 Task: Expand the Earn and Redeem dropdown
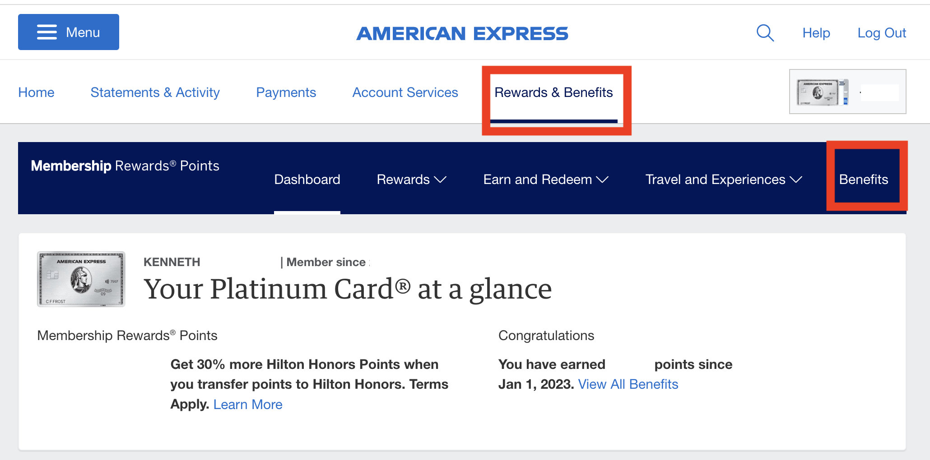pyautogui.click(x=546, y=179)
